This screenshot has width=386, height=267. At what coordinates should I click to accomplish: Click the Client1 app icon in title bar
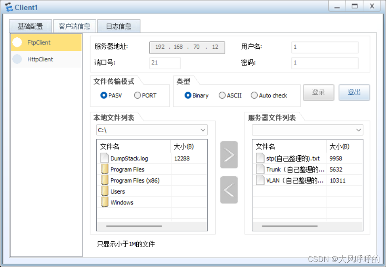(x=9, y=7)
